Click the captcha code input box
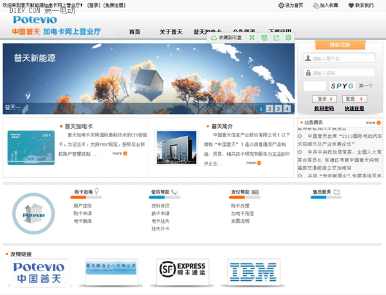This screenshot has height=295, width=386. click(315, 86)
